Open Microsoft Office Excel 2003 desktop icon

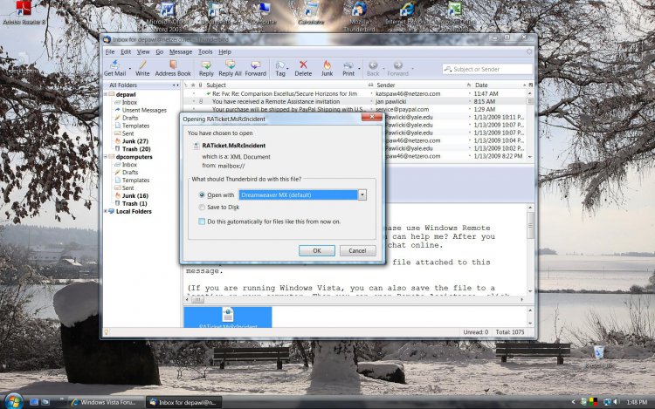(455, 16)
